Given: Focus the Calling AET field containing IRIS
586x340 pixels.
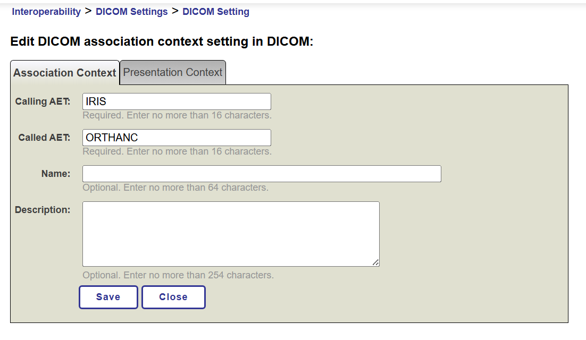Looking at the screenshot, I should pos(177,101).
